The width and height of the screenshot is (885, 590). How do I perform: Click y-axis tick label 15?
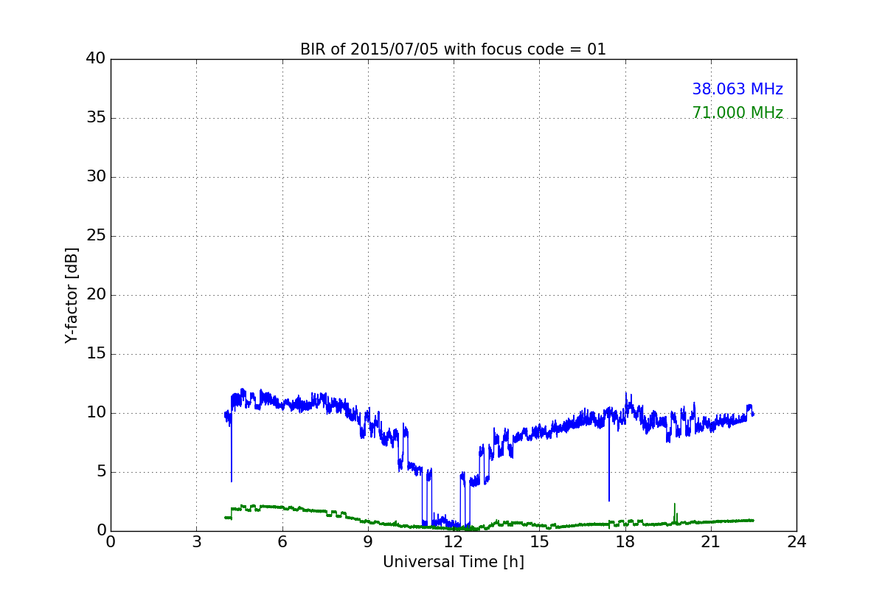96,354
